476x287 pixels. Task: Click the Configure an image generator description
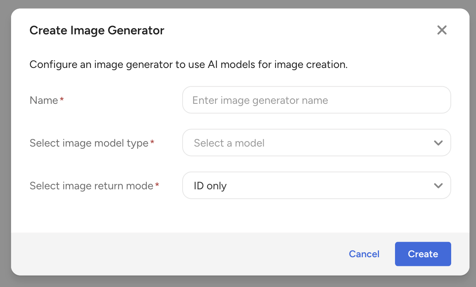point(188,64)
